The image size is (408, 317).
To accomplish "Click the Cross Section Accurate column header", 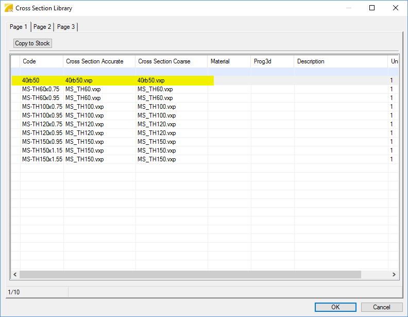I will pyautogui.click(x=99, y=61).
